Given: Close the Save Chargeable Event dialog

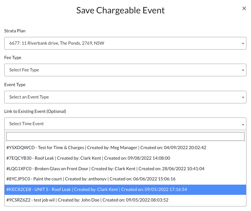Looking at the screenshot, I should [x=244, y=8].
